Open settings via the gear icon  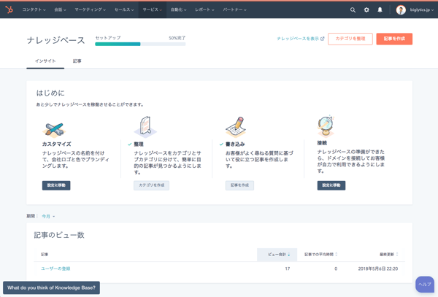(366, 10)
